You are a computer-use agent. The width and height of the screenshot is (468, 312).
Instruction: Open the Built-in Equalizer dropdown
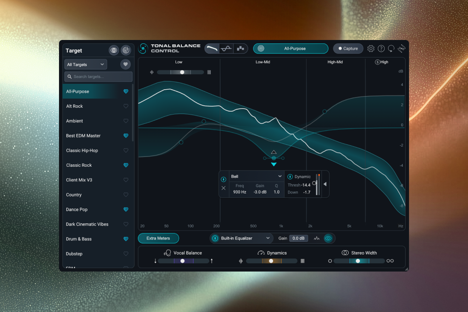[x=245, y=238]
